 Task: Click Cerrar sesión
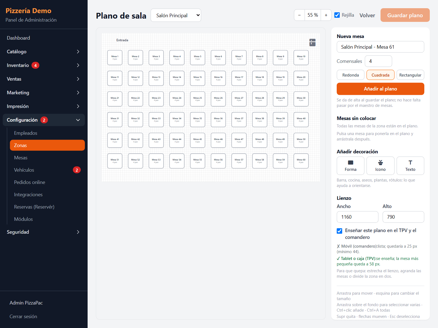pyautogui.click(x=23, y=317)
